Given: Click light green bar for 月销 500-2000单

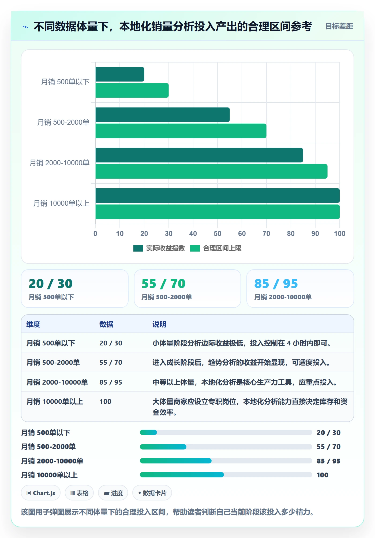Looking at the screenshot, I should (181, 131).
